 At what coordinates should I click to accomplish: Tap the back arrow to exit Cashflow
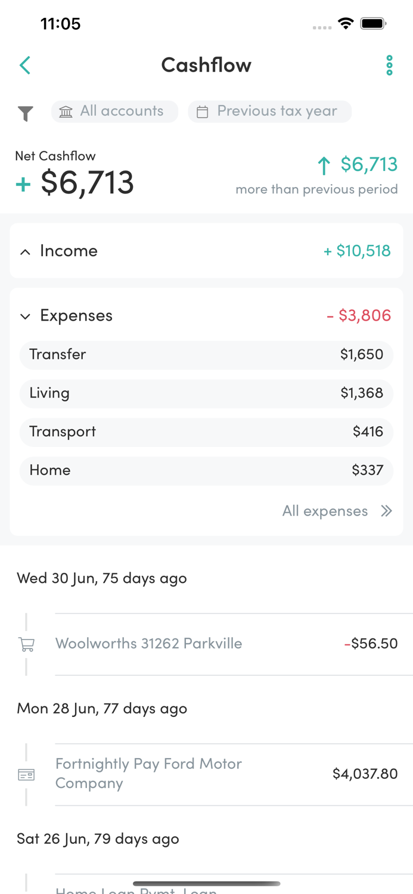tap(24, 65)
